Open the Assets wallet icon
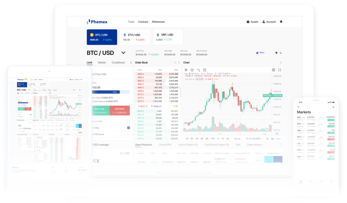The height and width of the screenshot is (203, 347). (248, 22)
